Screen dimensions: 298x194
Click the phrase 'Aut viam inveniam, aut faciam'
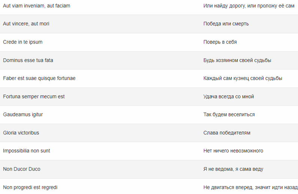pyautogui.click(x=36, y=6)
